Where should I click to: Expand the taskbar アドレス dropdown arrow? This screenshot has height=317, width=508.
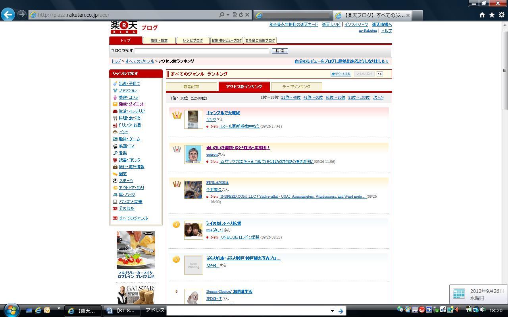click(x=332, y=311)
